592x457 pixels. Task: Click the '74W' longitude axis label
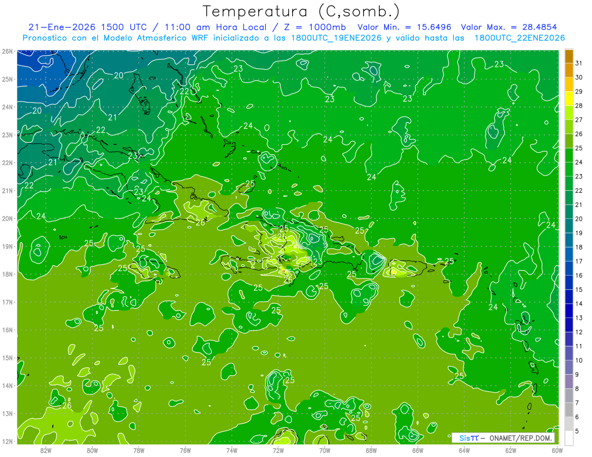point(231,450)
